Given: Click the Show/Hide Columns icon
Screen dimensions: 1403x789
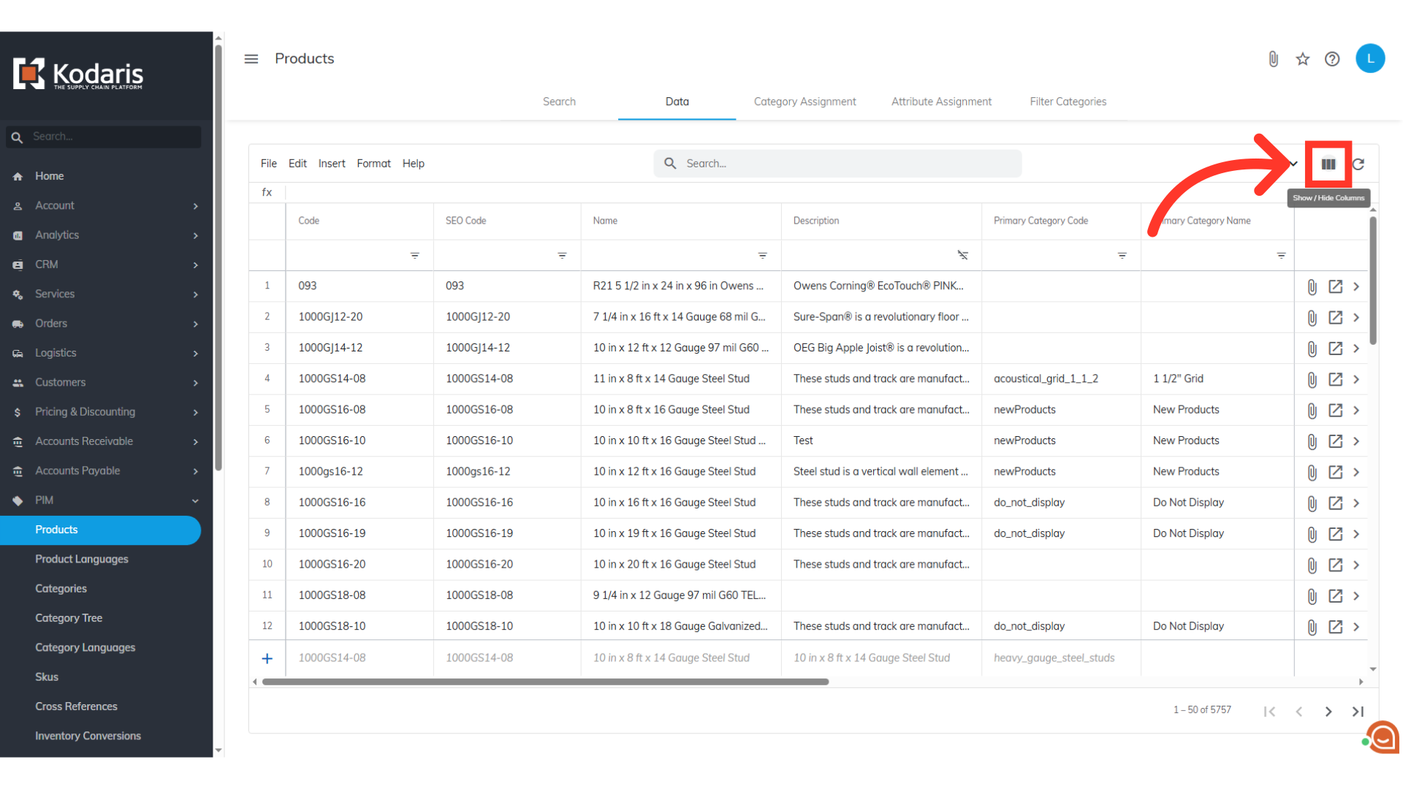Looking at the screenshot, I should [x=1328, y=164].
